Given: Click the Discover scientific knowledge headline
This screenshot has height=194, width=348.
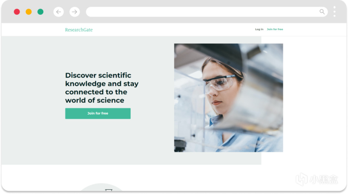Looking at the screenshot, I should pyautogui.click(x=101, y=88).
